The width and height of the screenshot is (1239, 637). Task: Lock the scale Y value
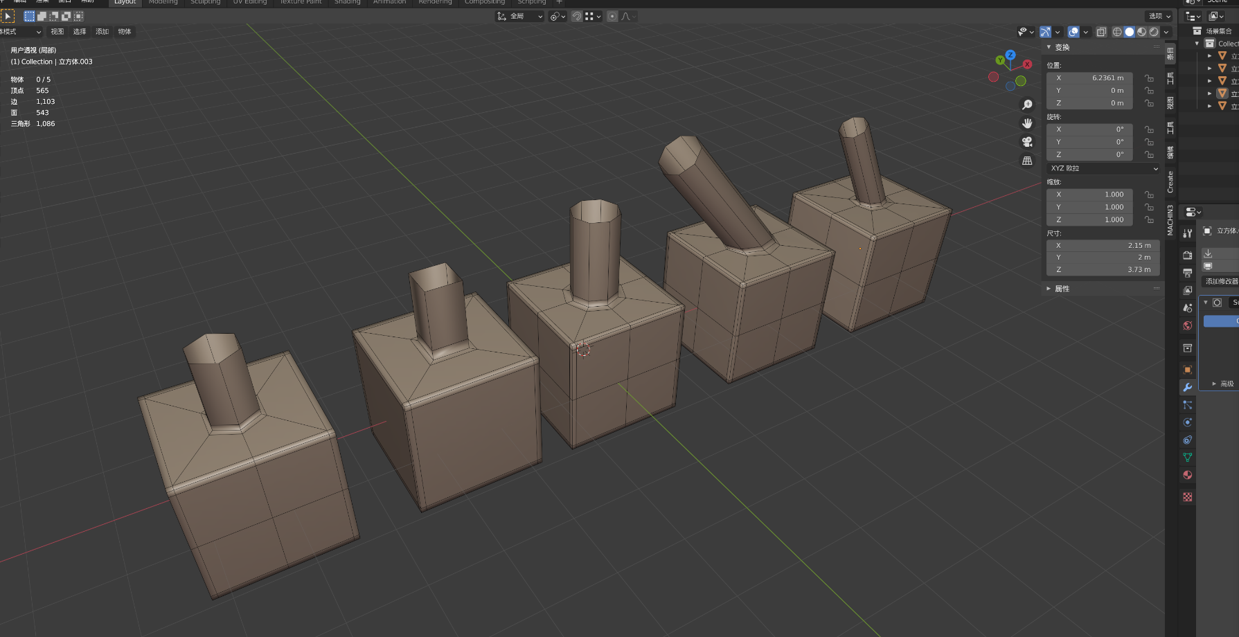1149,207
